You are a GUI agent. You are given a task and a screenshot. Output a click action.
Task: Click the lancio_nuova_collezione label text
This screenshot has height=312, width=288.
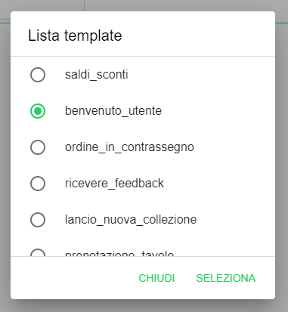[131, 220]
